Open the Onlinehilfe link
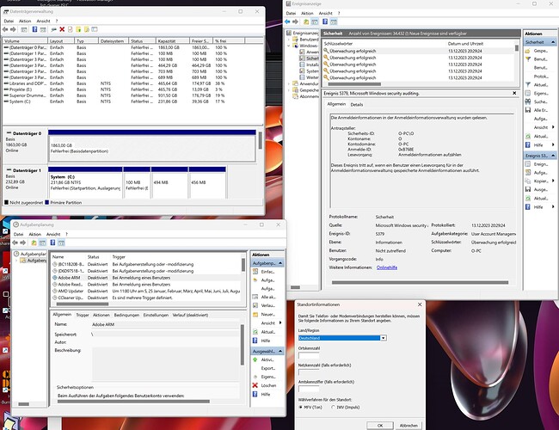 (387, 267)
